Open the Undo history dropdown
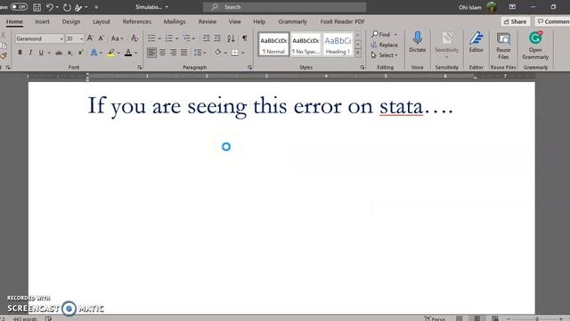570x321 pixels. [57, 7]
